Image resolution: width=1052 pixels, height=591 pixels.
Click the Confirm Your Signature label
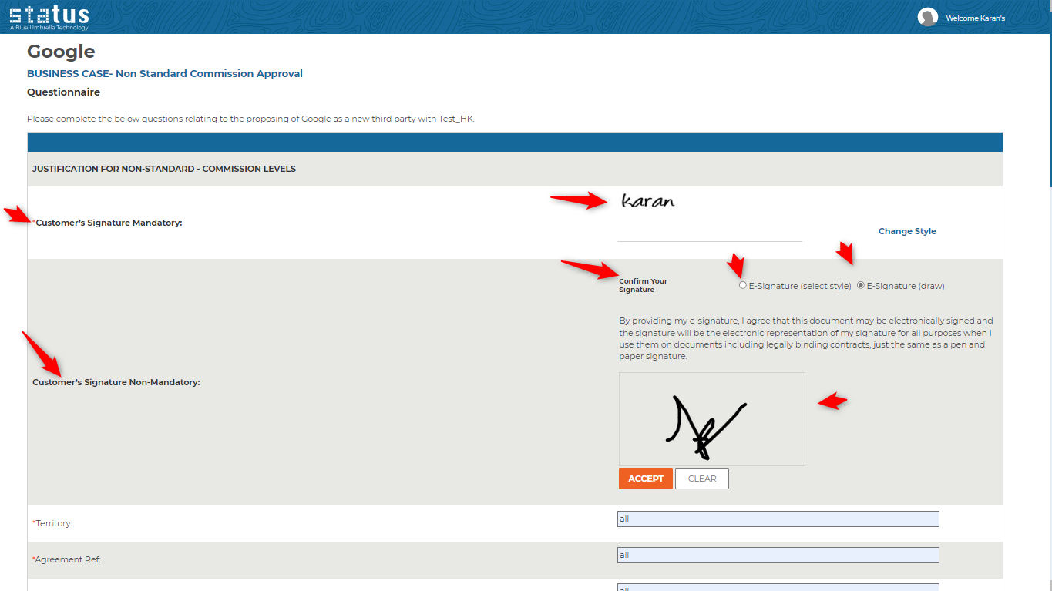pos(643,285)
